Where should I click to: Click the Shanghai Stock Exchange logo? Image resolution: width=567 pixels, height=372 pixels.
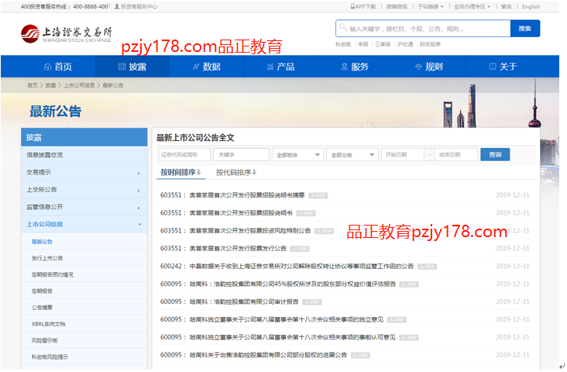coord(66,33)
